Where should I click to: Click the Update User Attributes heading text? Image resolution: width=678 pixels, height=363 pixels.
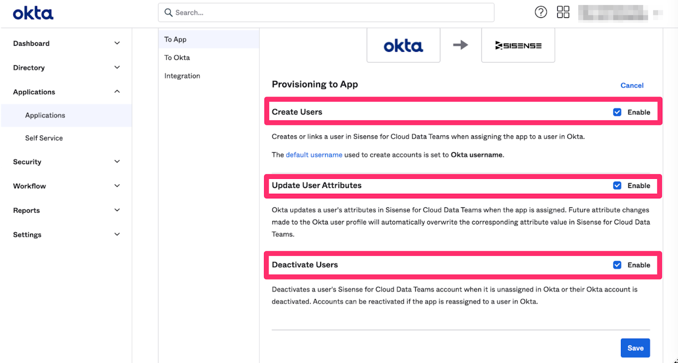tap(317, 185)
